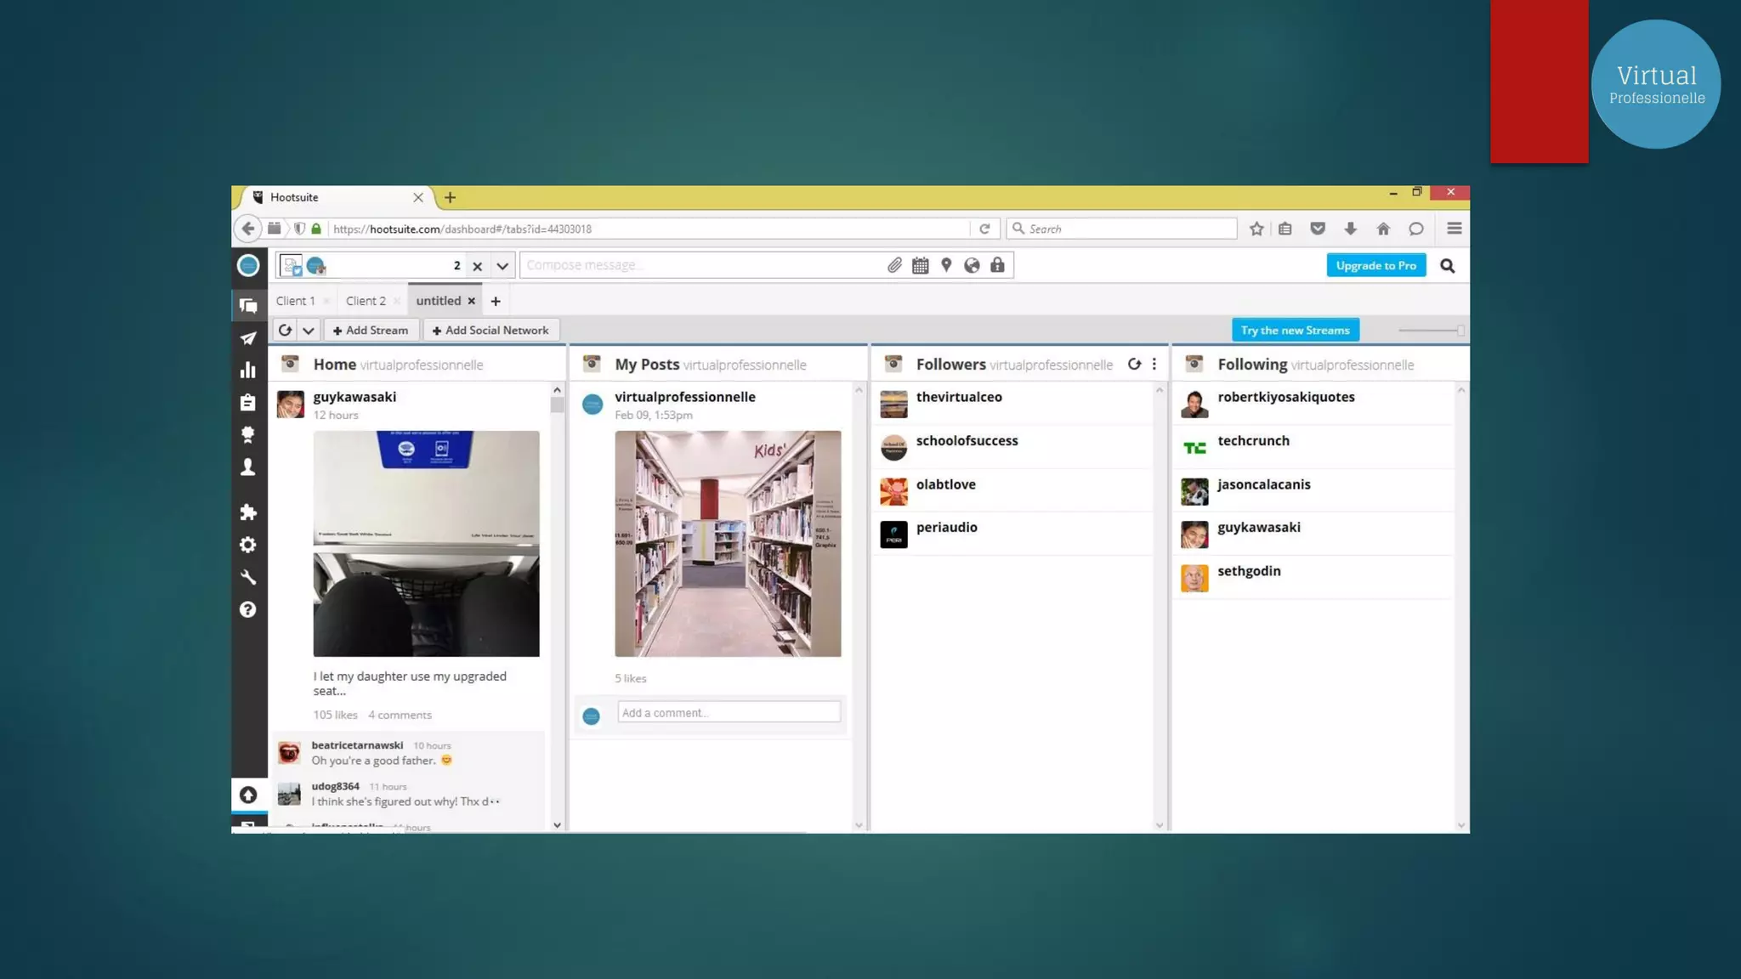Open Assignments clipboard icon in sidebar
This screenshot has height=979, width=1741.
click(247, 403)
